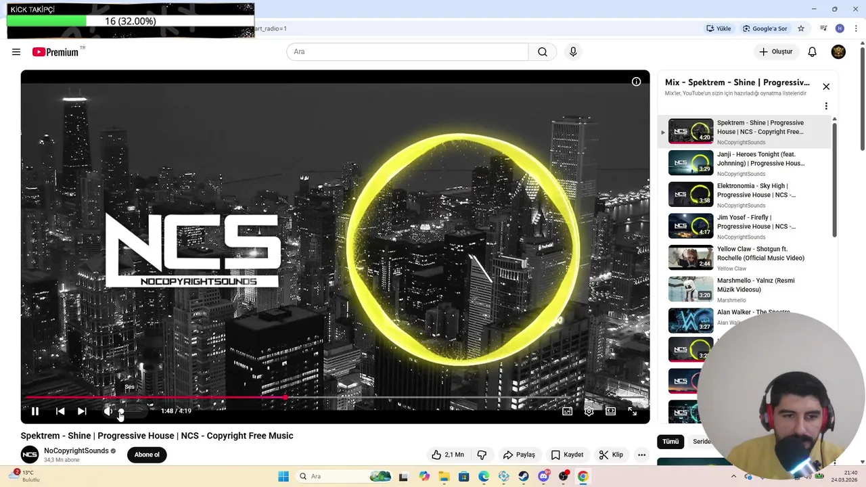Open more actions below the video
866x487 pixels.
(641, 455)
